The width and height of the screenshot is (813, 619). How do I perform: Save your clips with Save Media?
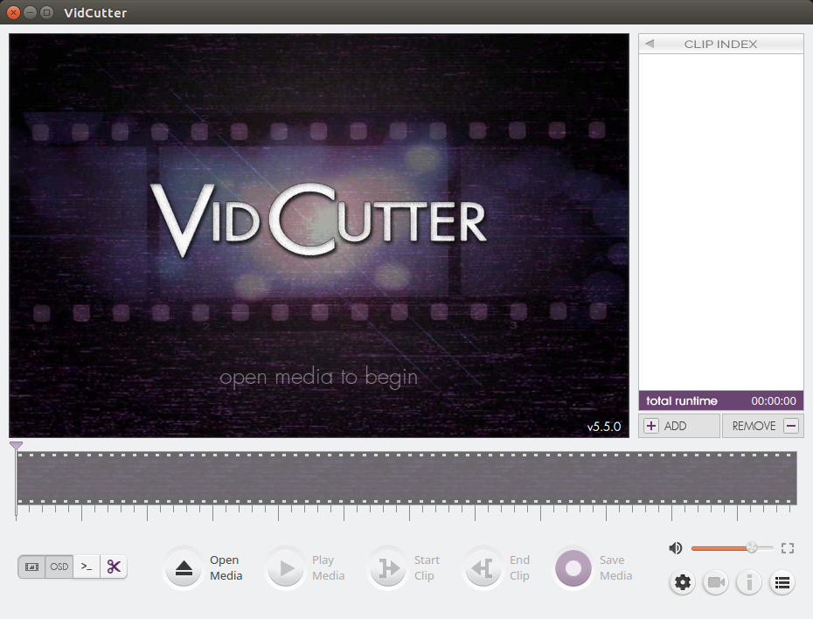[x=573, y=567]
